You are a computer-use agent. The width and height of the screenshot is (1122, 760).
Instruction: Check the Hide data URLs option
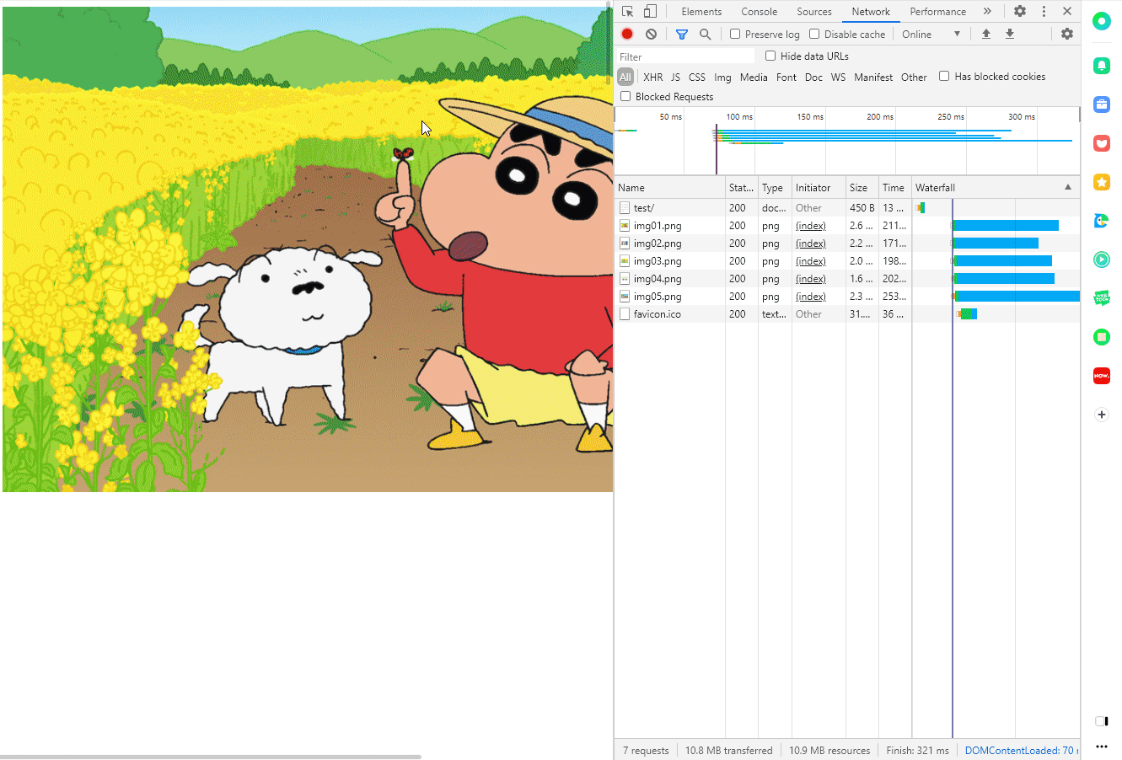pos(770,56)
